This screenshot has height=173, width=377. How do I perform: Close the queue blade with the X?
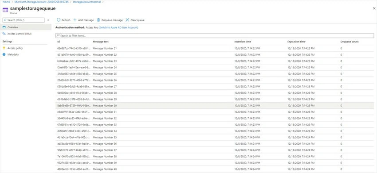[374, 8]
